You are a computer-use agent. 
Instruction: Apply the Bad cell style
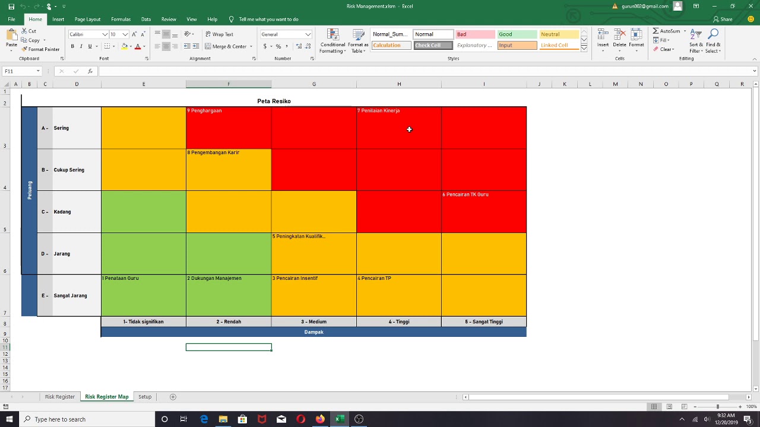point(475,34)
